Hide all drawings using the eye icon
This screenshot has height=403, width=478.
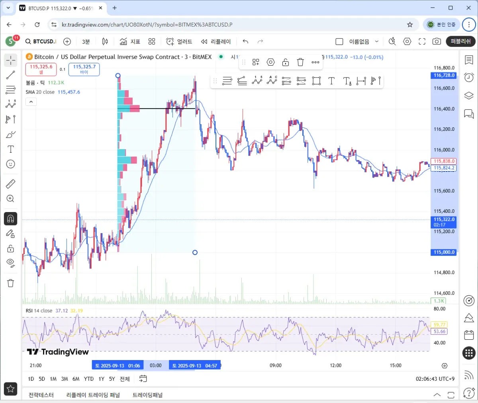point(11,263)
